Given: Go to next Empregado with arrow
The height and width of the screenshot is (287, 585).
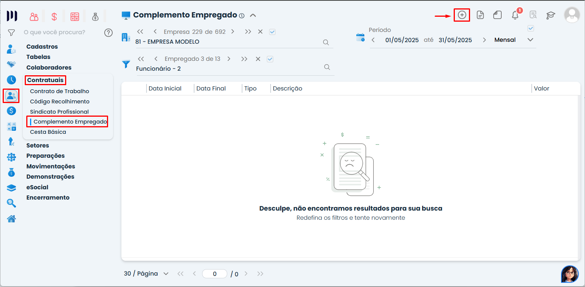Looking at the screenshot, I should tap(229, 59).
